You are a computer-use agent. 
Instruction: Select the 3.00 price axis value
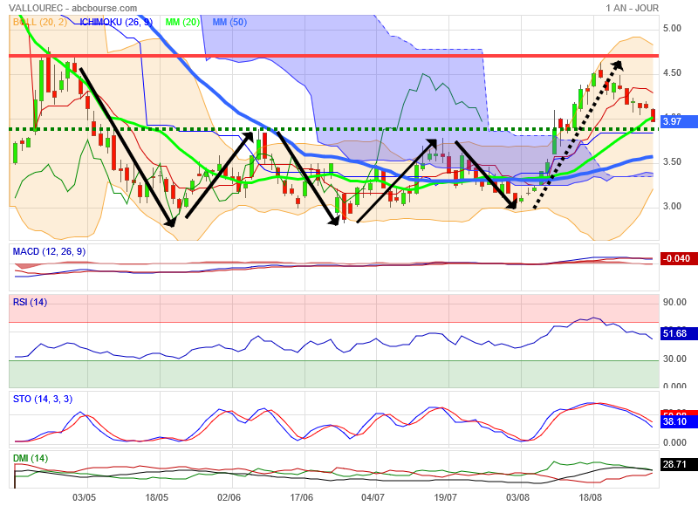point(672,207)
